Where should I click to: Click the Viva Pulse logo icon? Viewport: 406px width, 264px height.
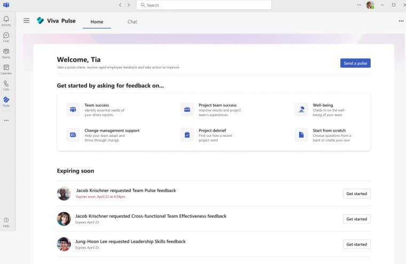[40, 20]
